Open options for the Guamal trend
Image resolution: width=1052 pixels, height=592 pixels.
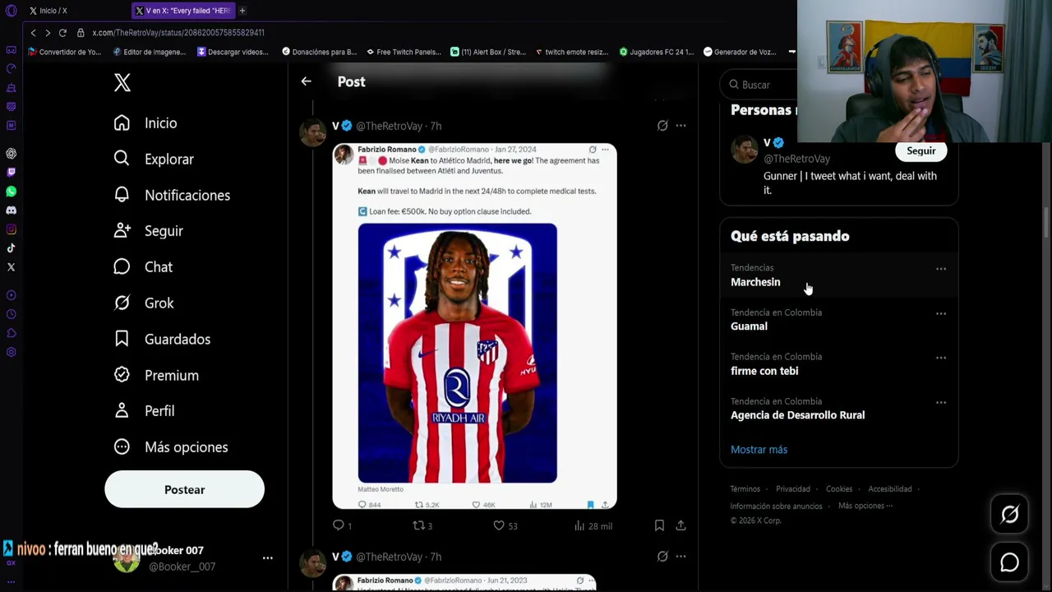tap(941, 313)
